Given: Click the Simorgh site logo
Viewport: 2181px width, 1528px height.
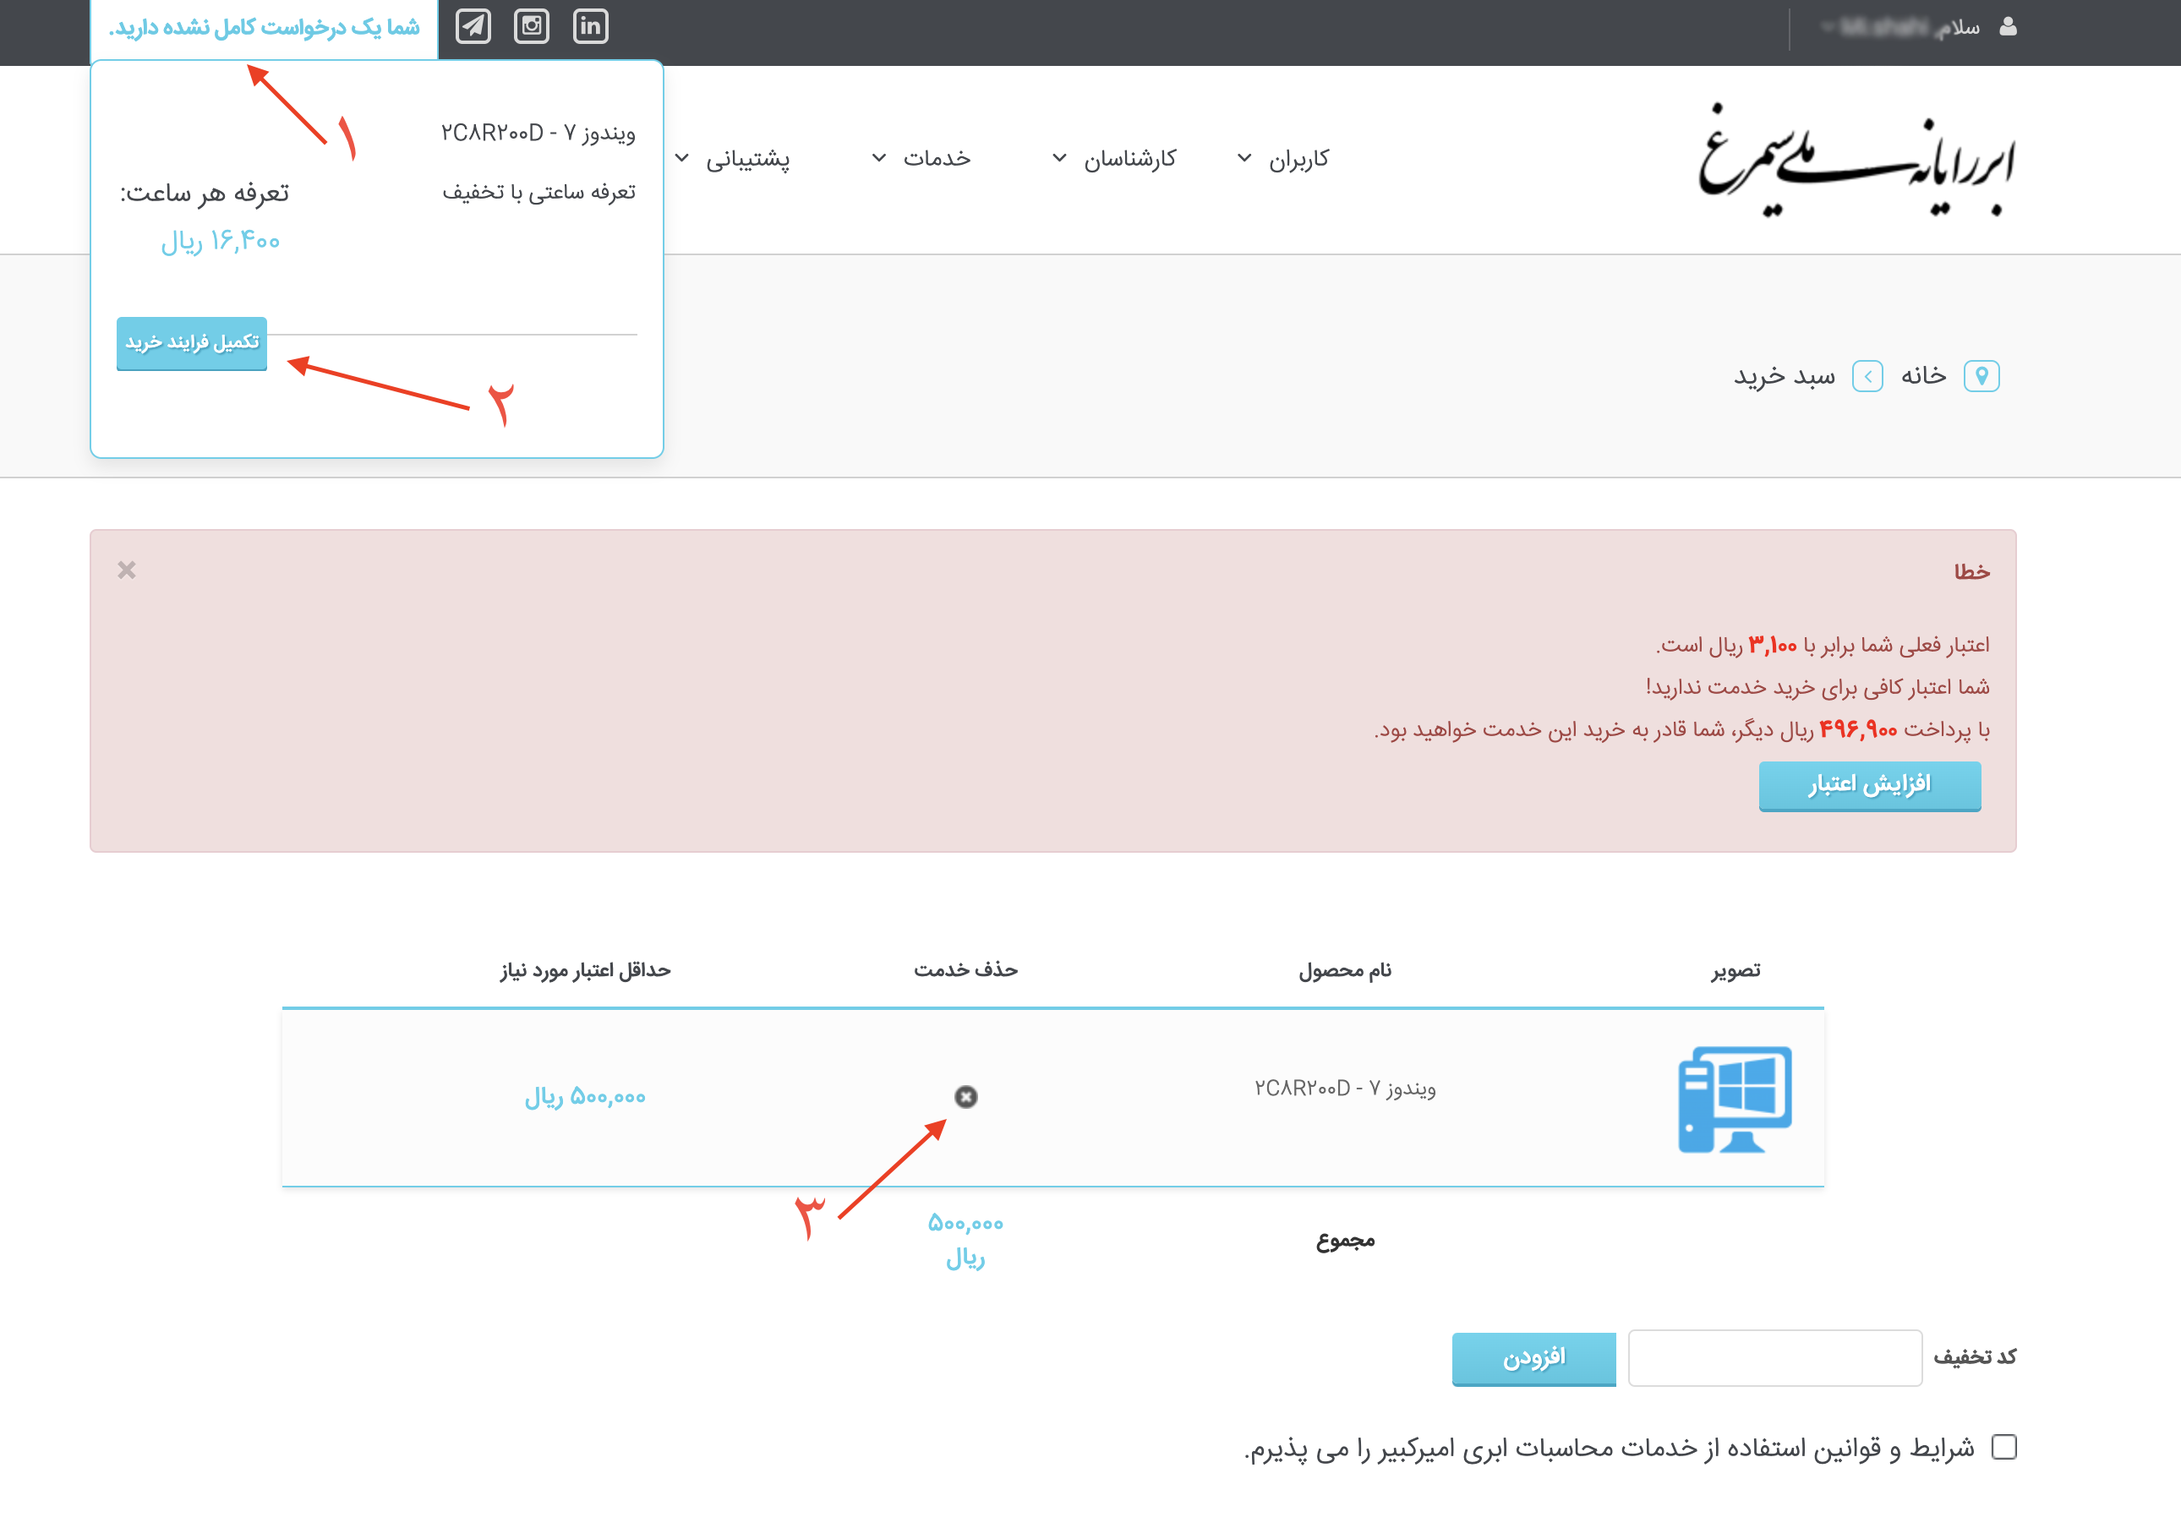Looking at the screenshot, I should [1856, 161].
